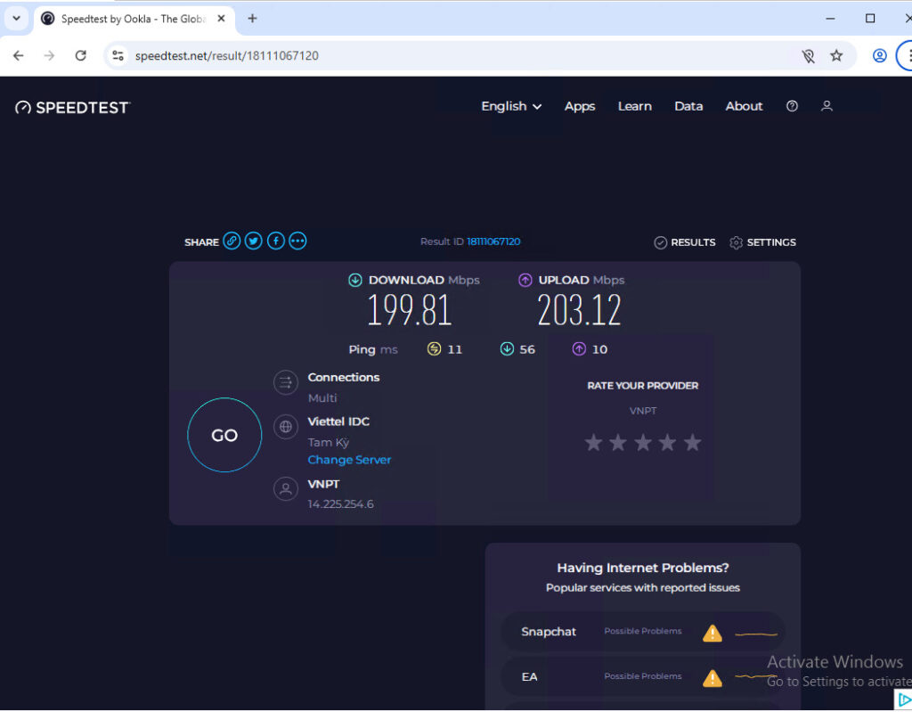Open the help question mark icon
Screen dimensions: 912x712
(x=792, y=106)
